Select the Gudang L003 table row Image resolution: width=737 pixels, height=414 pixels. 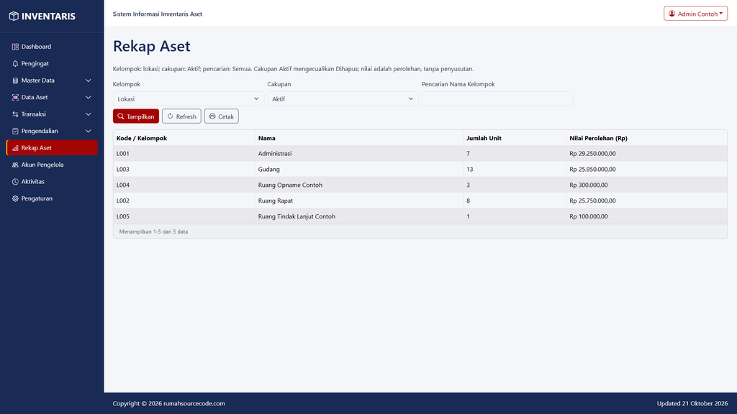click(x=420, y=169)
